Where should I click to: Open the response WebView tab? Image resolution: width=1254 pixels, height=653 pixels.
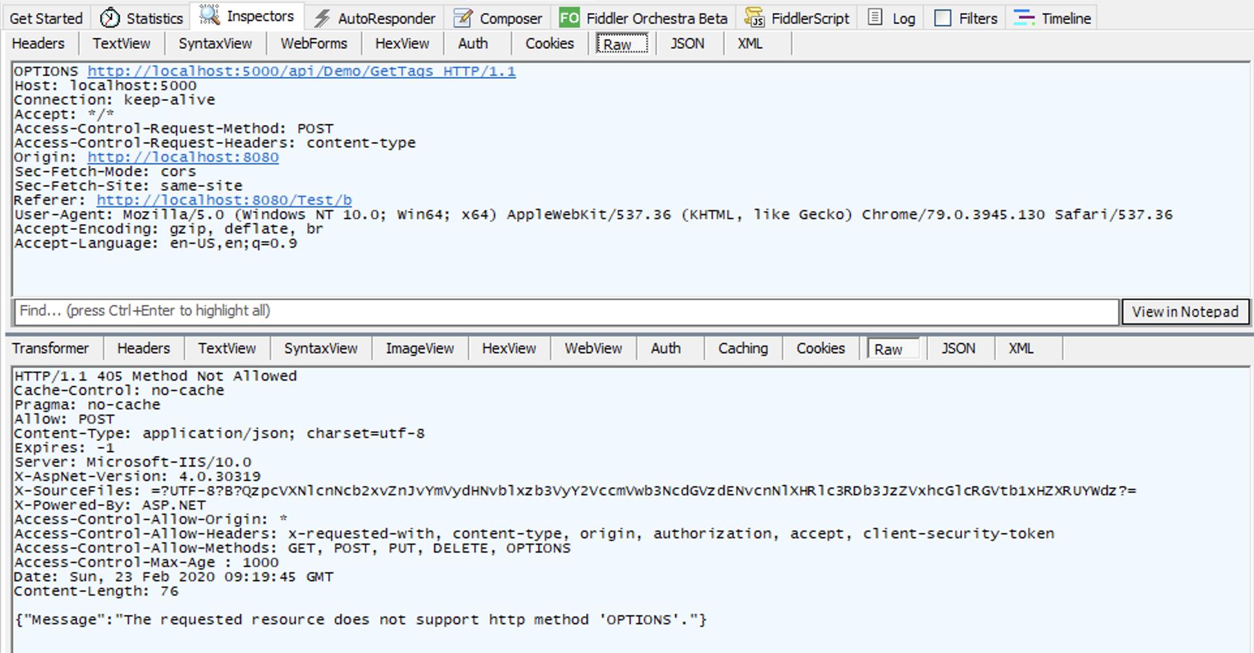(593, 349)
